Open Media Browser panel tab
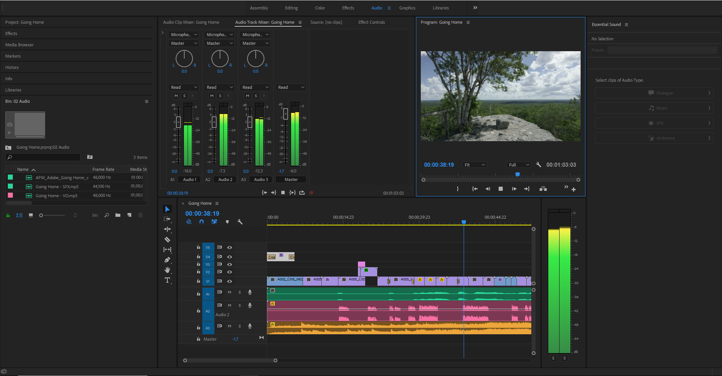The width and height of the screenshot is (722, 376). 19,45
